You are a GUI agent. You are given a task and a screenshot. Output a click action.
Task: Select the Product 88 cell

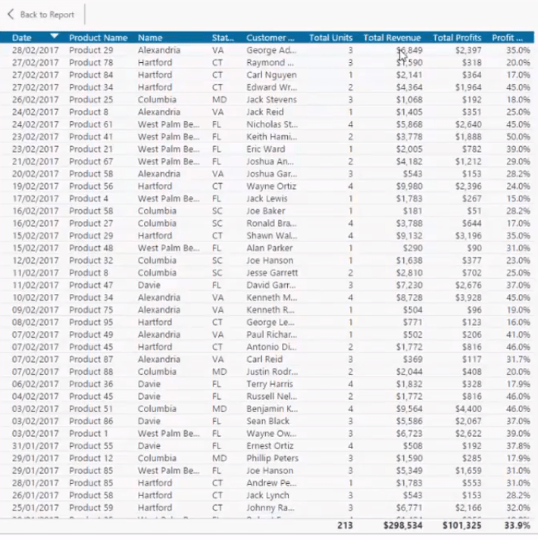point(91,372)
